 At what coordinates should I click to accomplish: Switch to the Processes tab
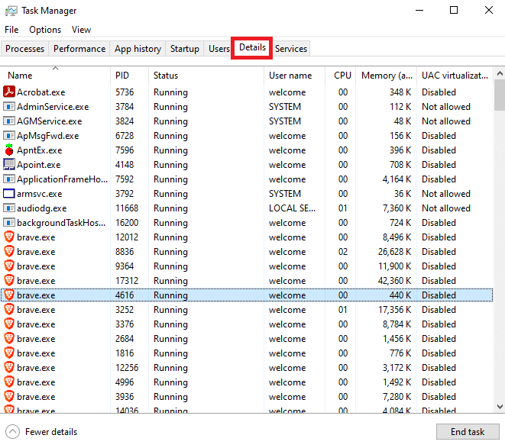(24, 49)
